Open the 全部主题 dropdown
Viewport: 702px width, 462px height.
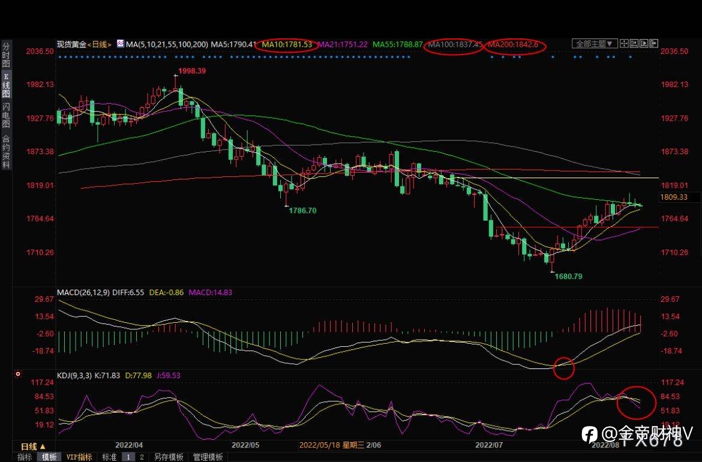pos(595,43)
